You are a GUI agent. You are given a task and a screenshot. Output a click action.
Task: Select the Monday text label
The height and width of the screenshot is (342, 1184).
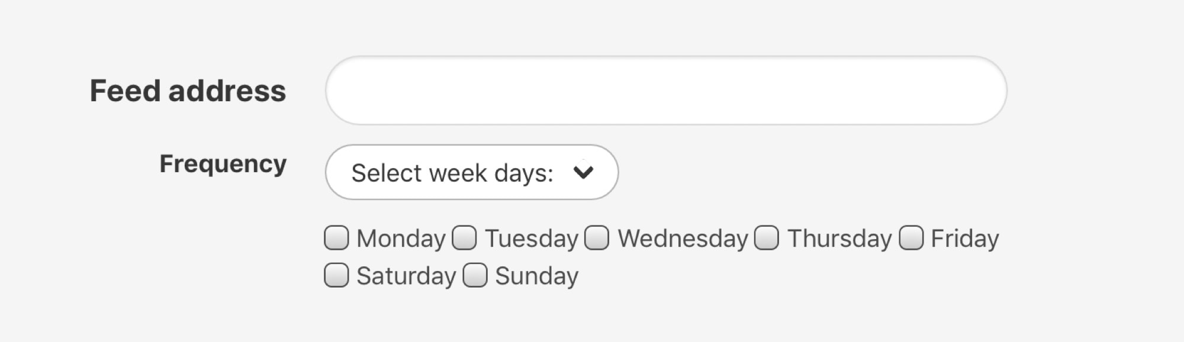point(401,238)
